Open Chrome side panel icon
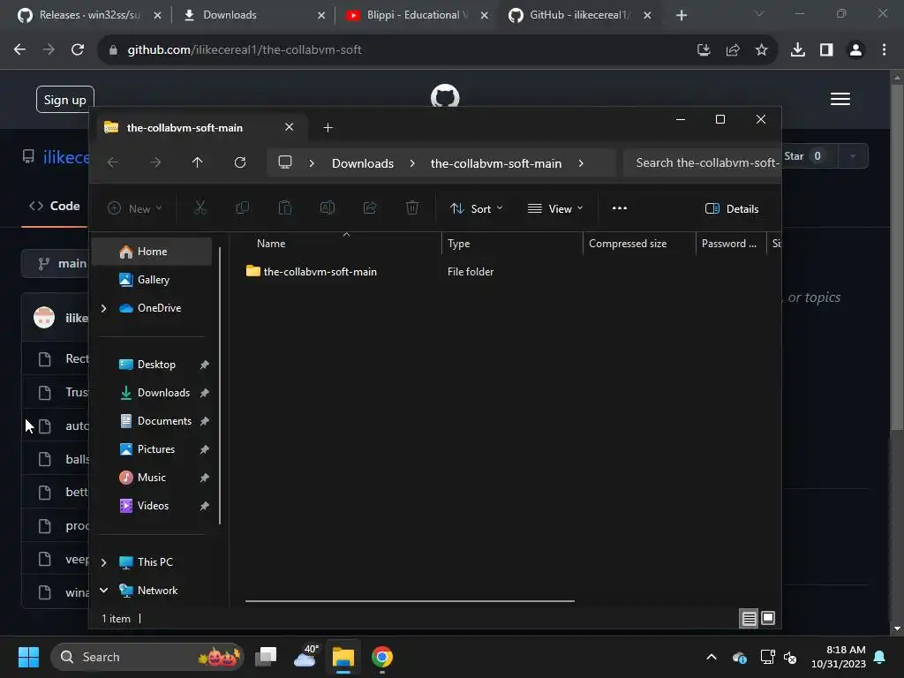 pyautogui.click(x=826, y=49)
